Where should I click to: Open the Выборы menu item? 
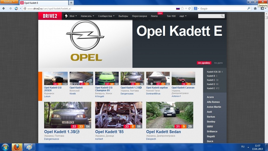point(123,16)
